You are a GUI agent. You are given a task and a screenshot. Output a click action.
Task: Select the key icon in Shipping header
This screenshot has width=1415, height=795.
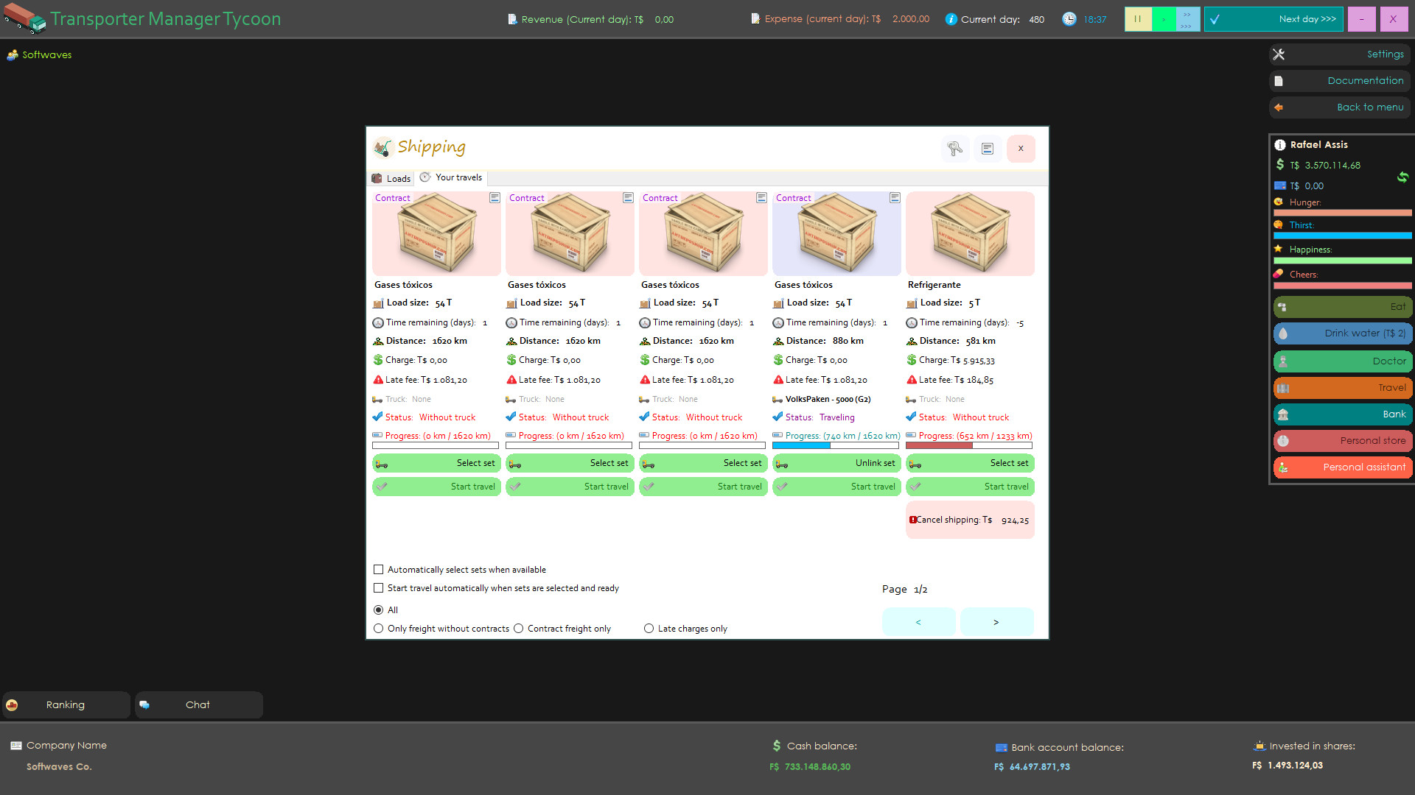click(x=955, y=149)
